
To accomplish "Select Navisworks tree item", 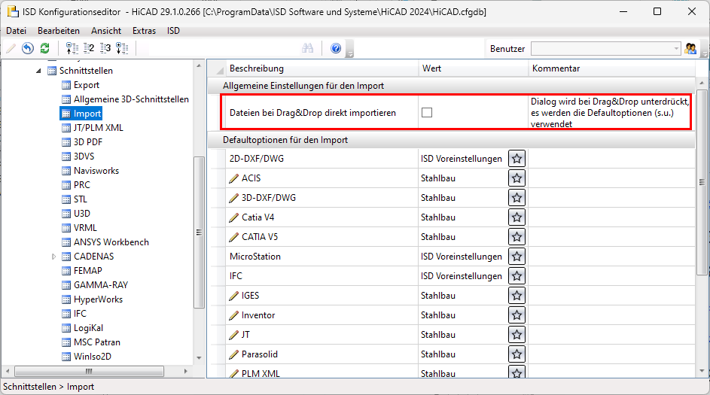I will pos(96,171).
